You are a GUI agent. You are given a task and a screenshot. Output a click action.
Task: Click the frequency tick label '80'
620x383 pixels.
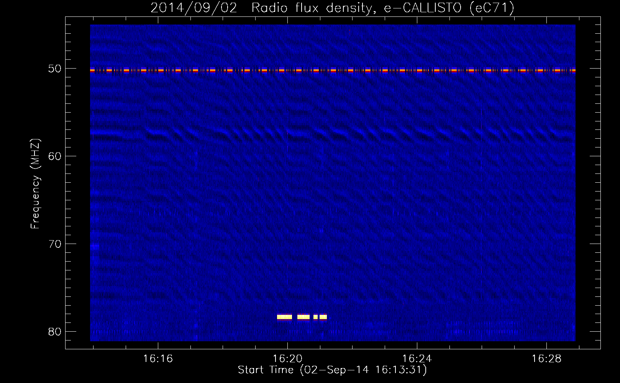point(55,332)
